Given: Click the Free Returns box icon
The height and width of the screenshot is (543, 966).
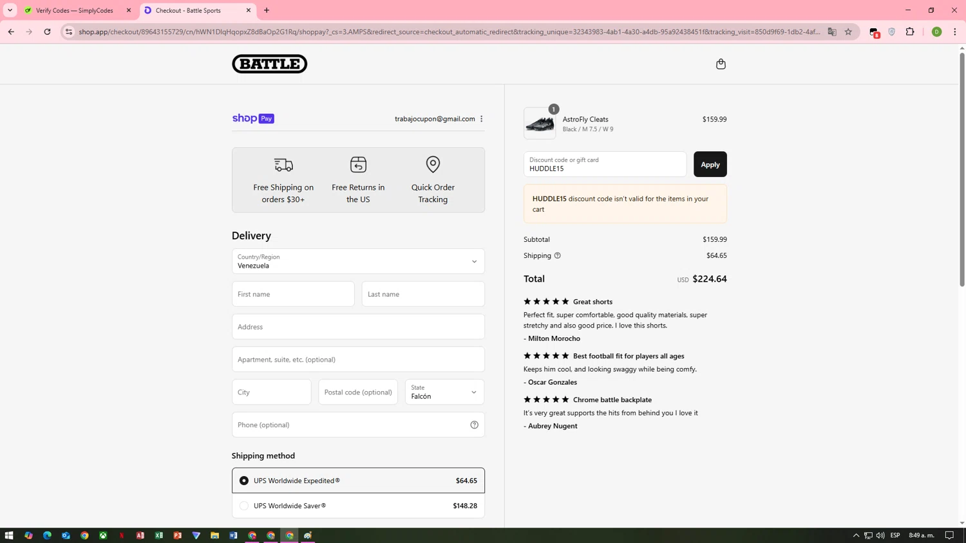Looking at the screenshot, I should click(x=358, y=165).
